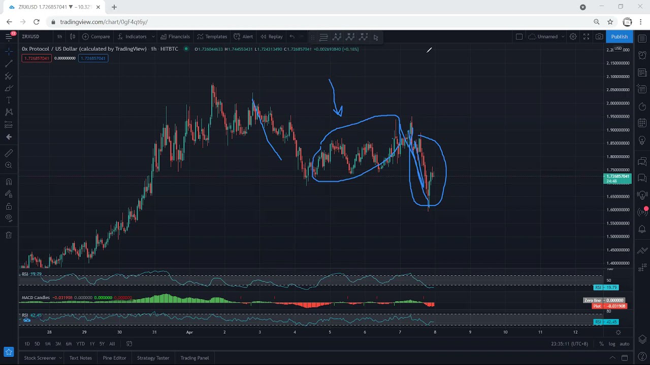Image resolution: width=650 pixels, height=365 pixels.
Task: Select the cursor arrow in floating toolbar
Action: pyautogui.click(x=376, y=37)
